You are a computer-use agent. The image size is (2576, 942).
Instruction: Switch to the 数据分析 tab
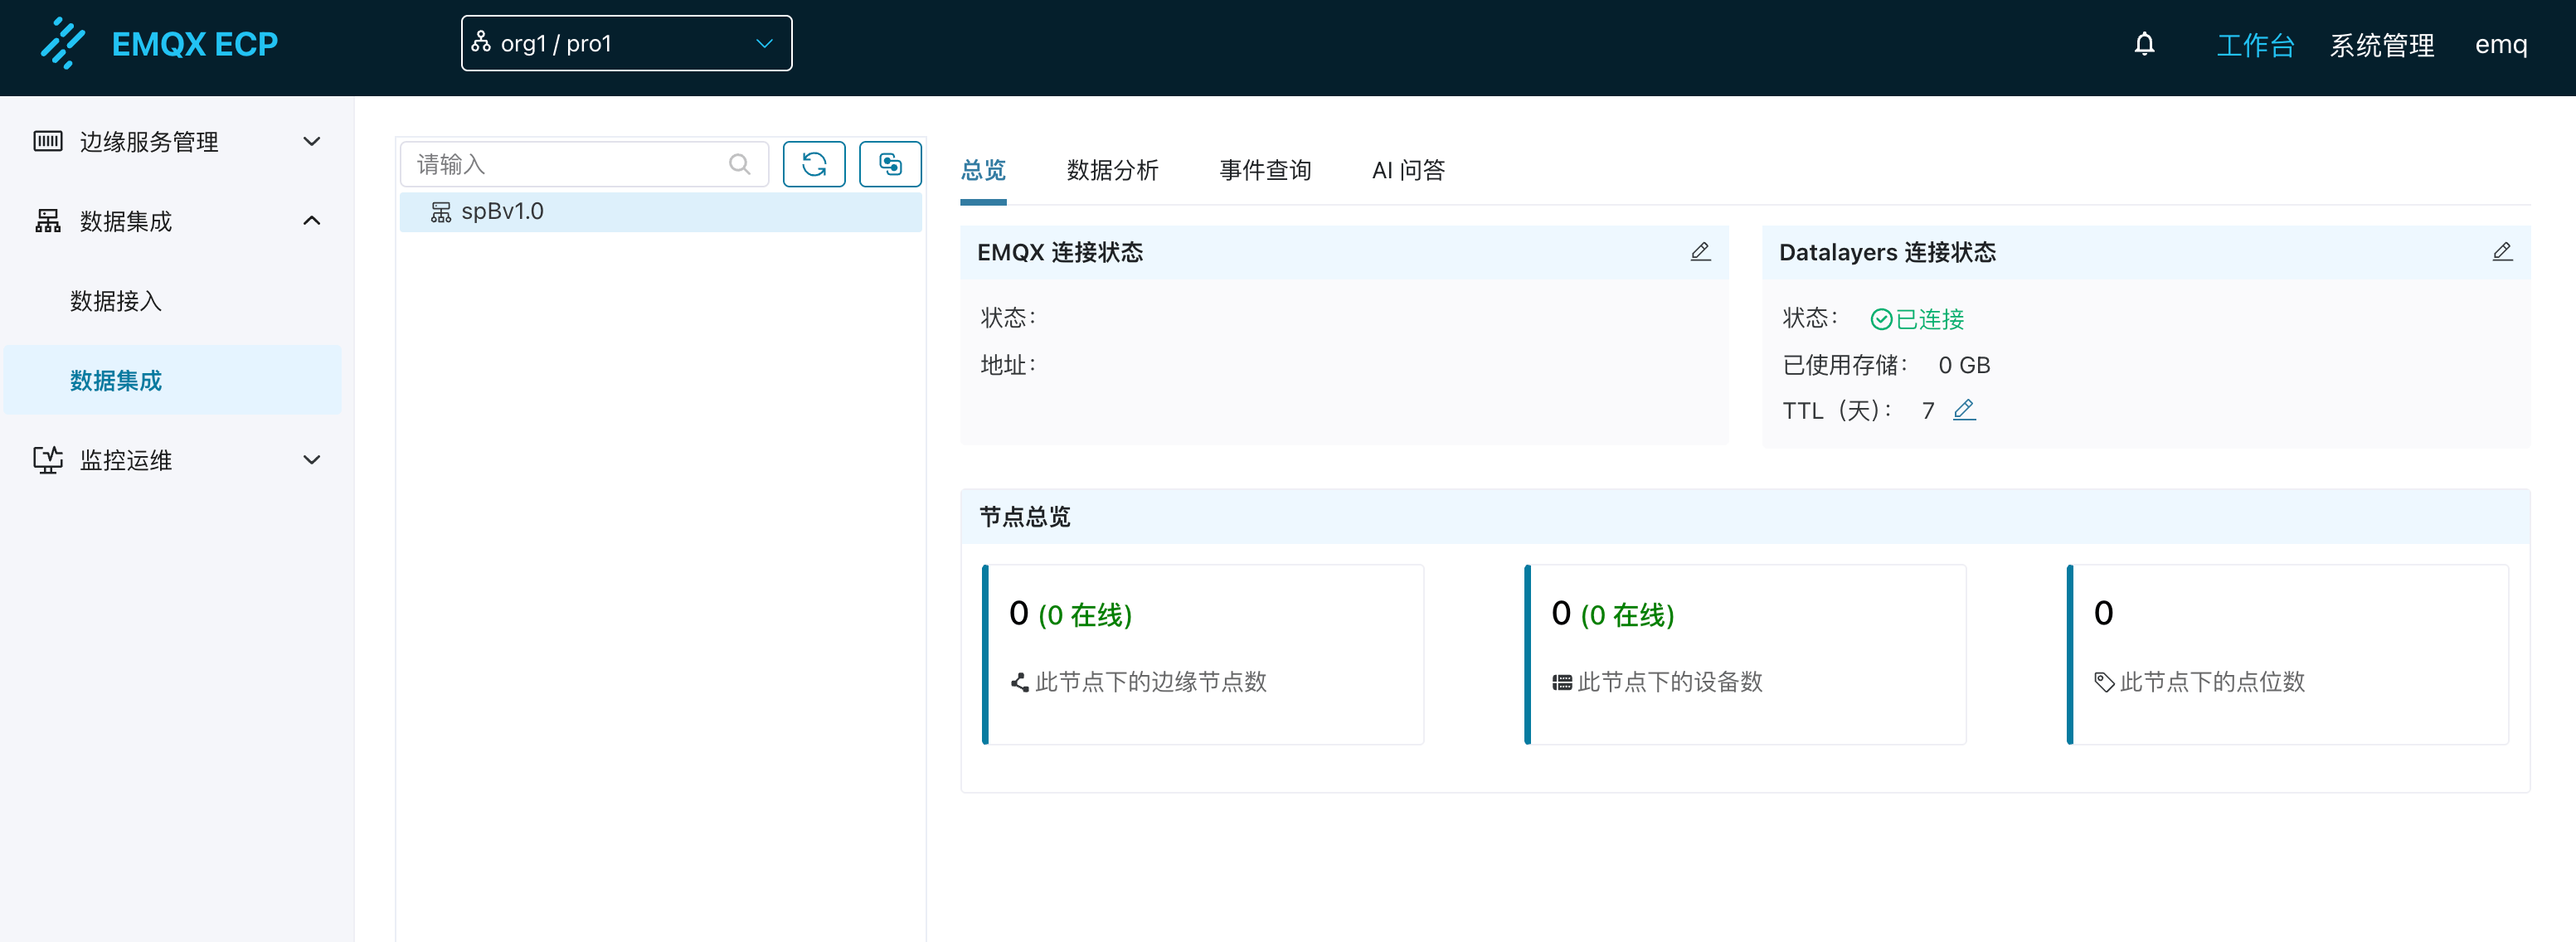pyautogui.click(x=1112, y=170)
